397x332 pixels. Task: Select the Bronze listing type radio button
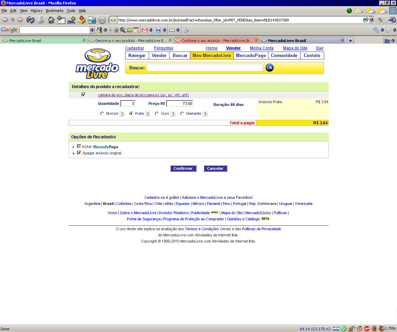(x=102, y=114)
